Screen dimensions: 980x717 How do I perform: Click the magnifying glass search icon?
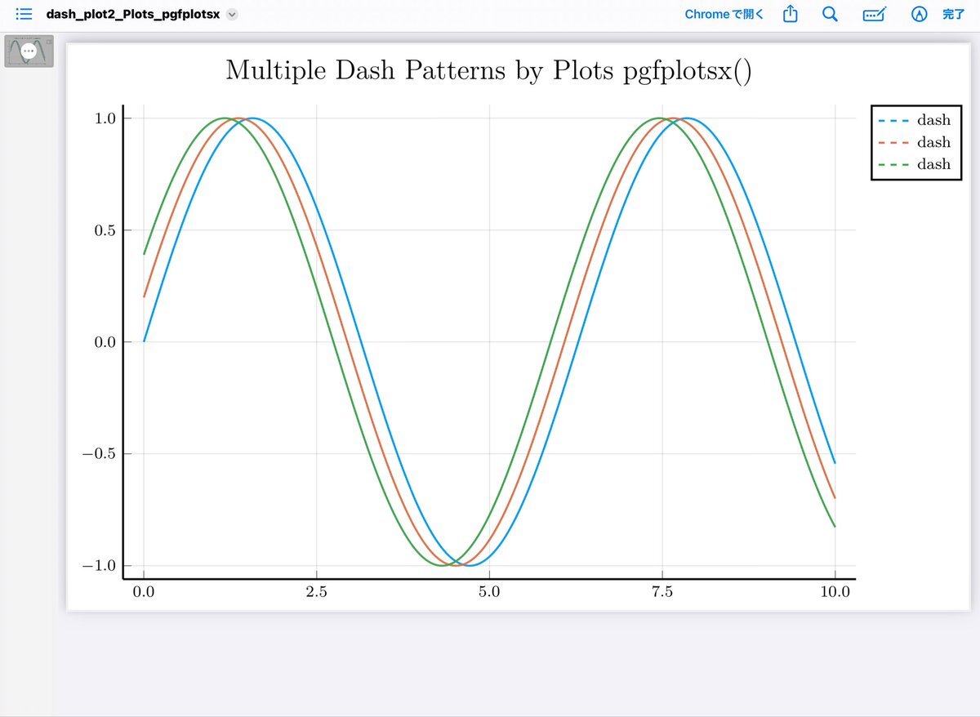pyautogui.click(x=830, y=15)
